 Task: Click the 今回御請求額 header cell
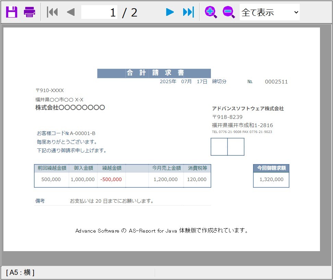[271, 168]
